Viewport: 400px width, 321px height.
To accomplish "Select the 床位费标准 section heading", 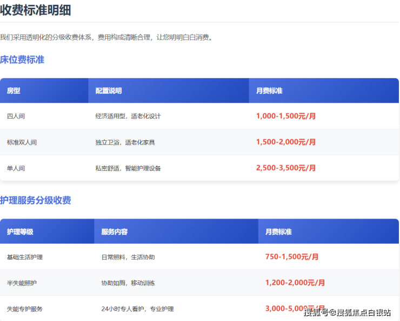I will click(22, 60).
